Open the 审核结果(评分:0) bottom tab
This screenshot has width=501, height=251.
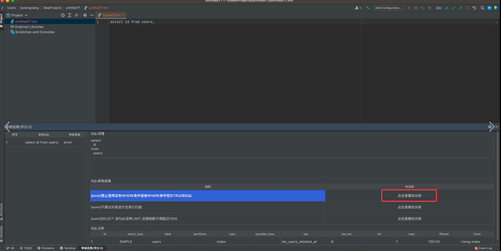(92, 248)
